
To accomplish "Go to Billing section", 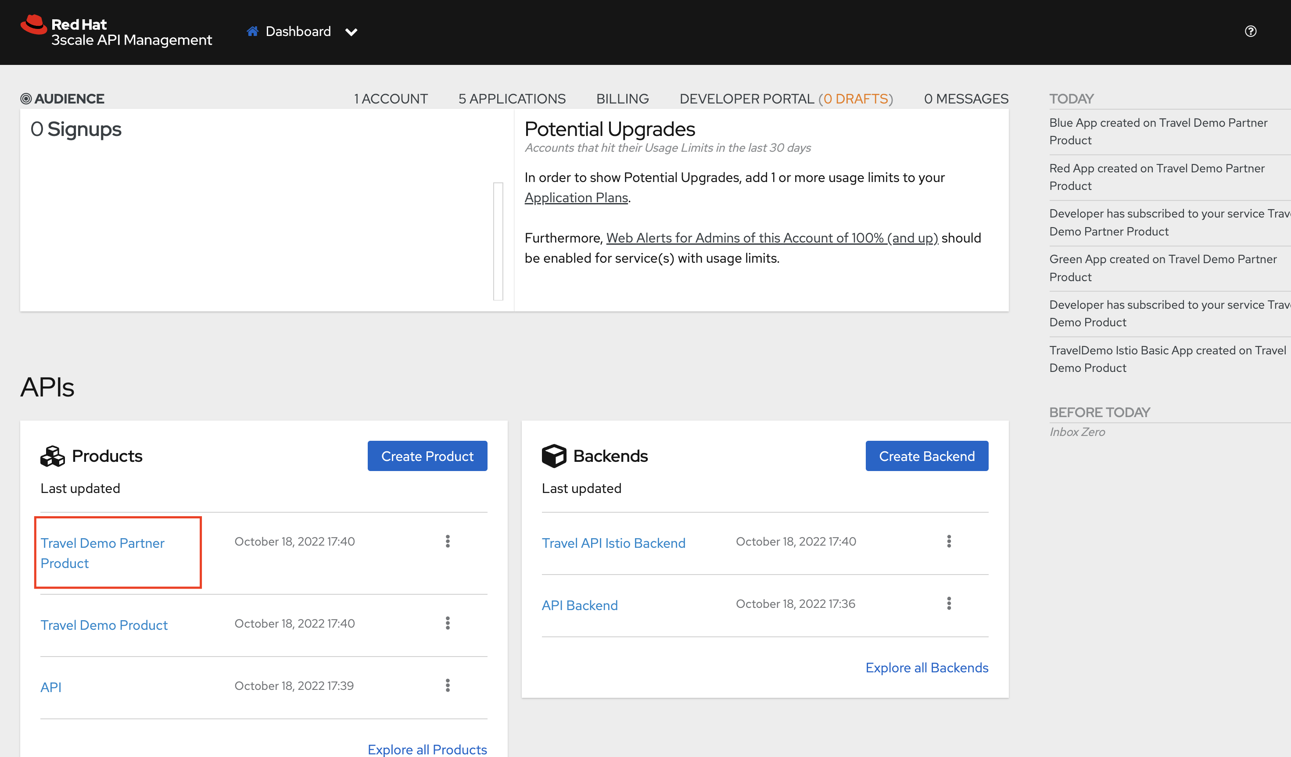I will [x=622, y=98].
